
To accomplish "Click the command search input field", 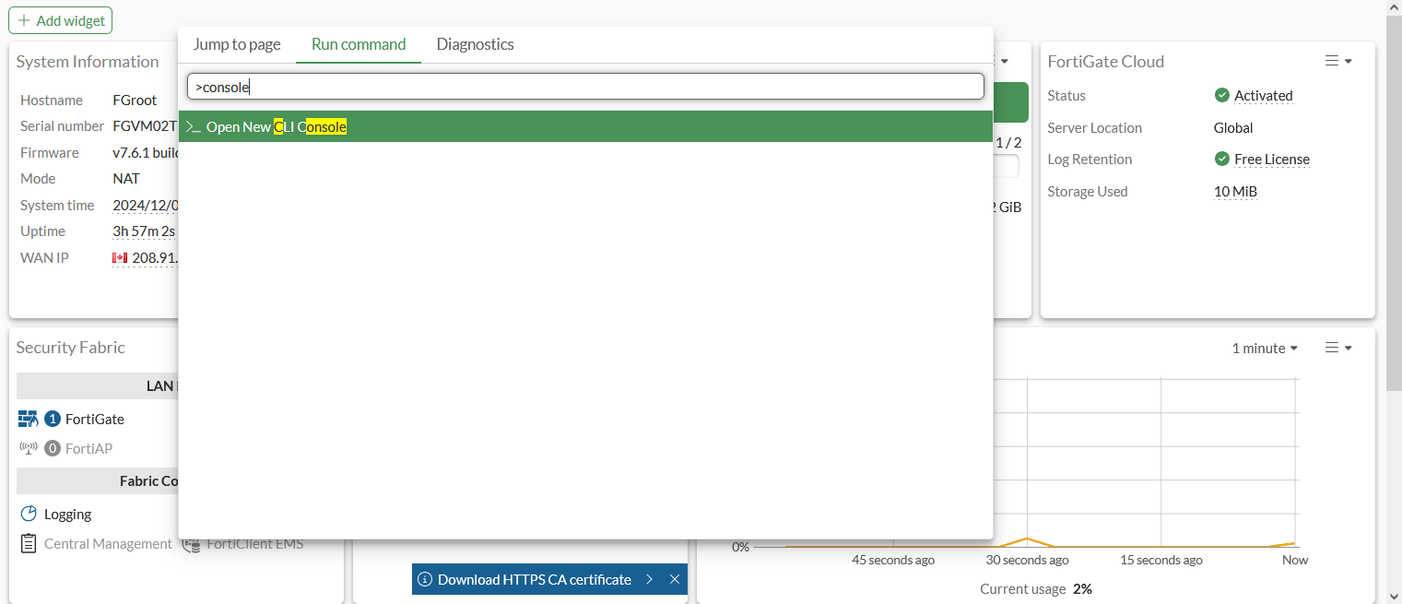I will click(585, 87).
